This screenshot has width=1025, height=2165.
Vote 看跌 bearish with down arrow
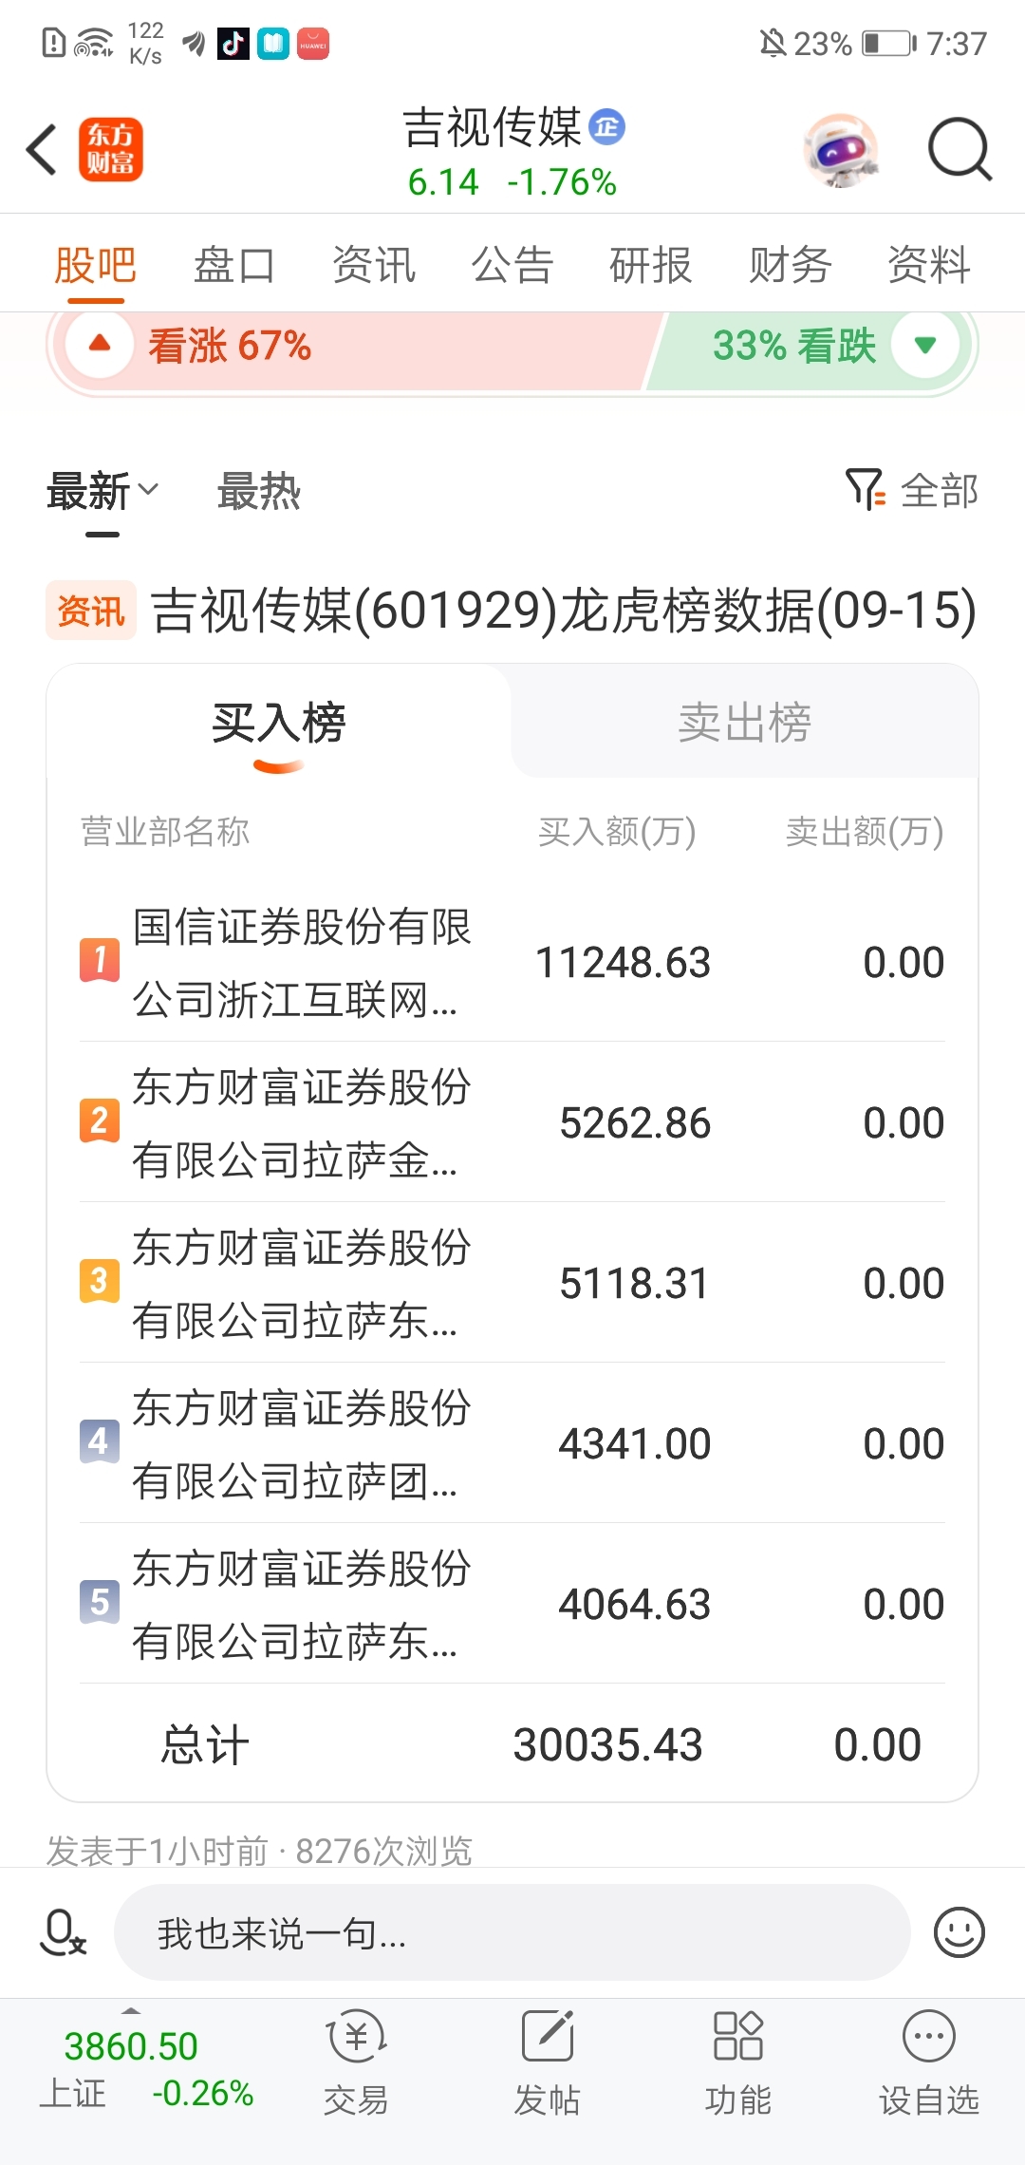tap(925, 345)
